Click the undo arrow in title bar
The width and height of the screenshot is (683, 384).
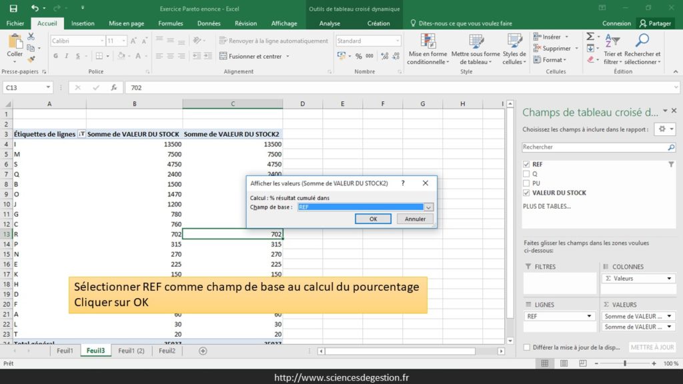point(35,9)
